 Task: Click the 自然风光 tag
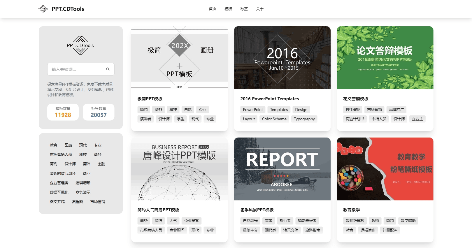250,221
